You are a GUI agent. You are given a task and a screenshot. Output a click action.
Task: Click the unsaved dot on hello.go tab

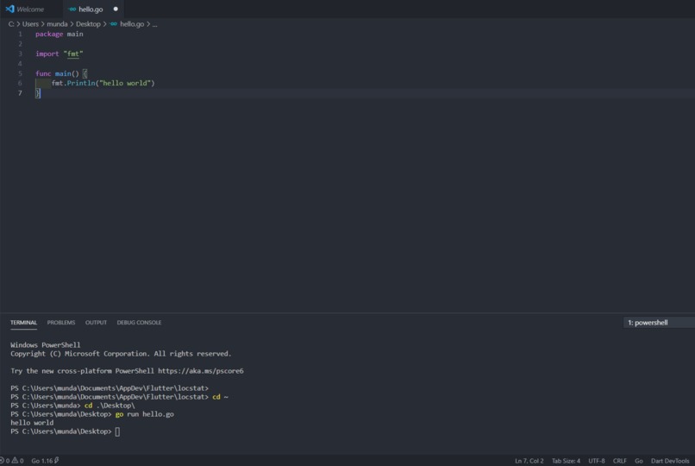click(x=116, y=9)
